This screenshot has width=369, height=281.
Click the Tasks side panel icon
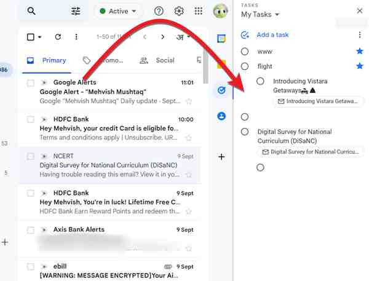tap(221, 90)
